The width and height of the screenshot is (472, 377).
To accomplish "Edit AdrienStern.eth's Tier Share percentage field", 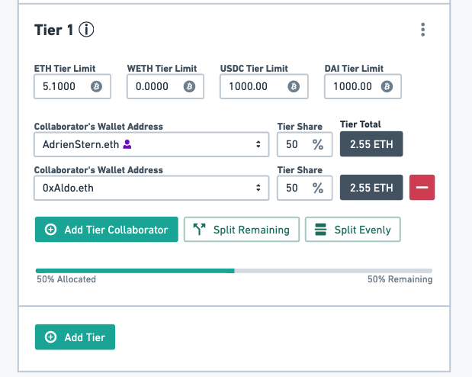I will click(x=305, y=144).
